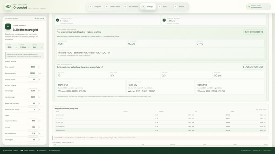Select the No intervention policy row
The image size is (275, 154).
pyautogui.click(x=160, y=115)
